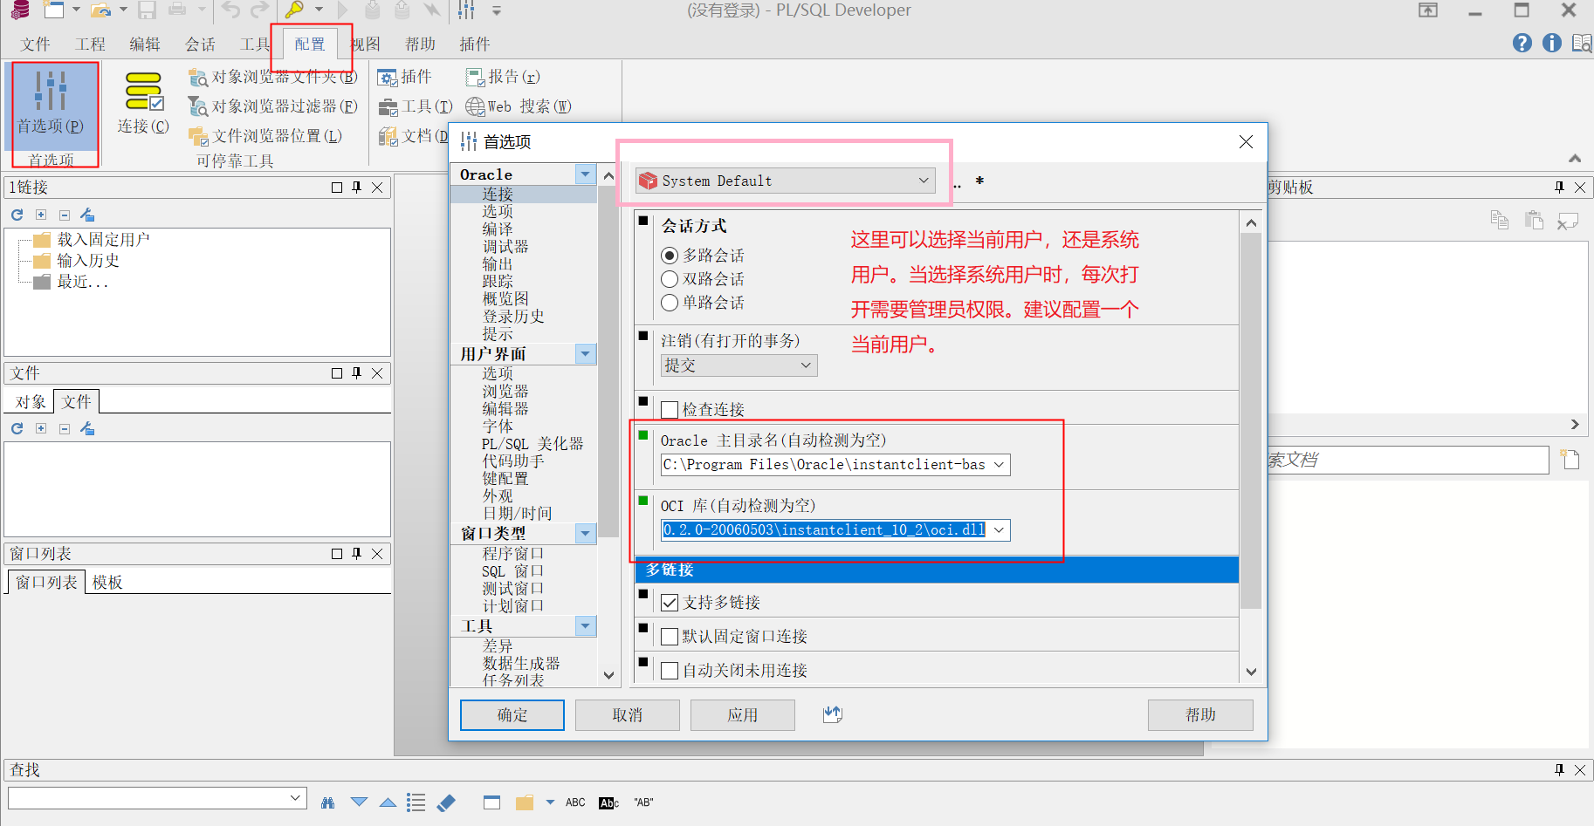This screenshot has height=826, width=1594.
Task: Refresh the 文件 panel list
Action: coord(17,428)
